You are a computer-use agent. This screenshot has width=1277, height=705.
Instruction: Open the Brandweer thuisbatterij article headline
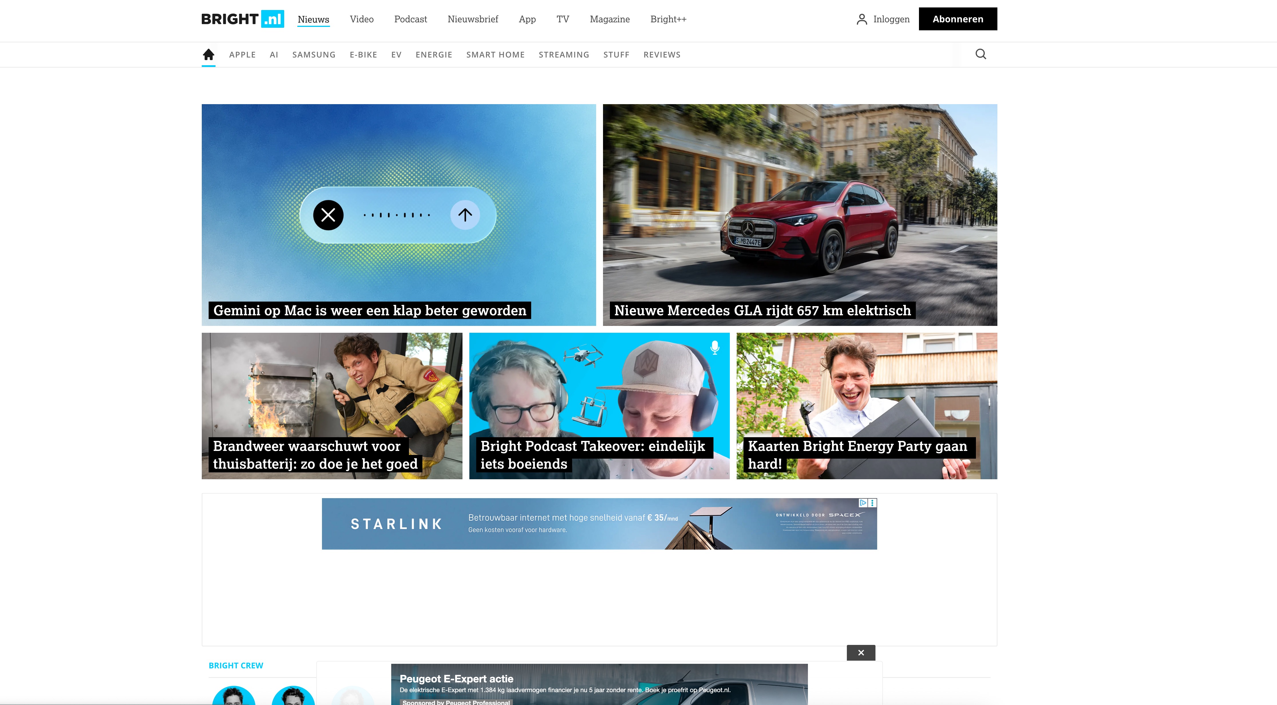click(315, 455)
